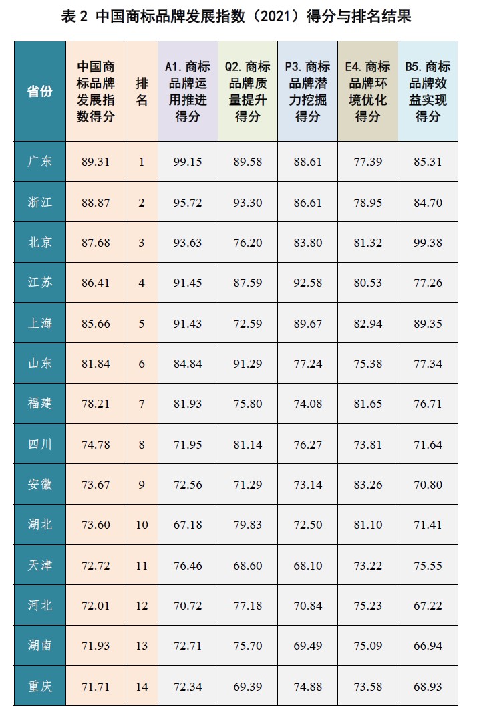Click the 中国商标品牌发展指数得分 header
477x722 pixels.
pos(96,92)
